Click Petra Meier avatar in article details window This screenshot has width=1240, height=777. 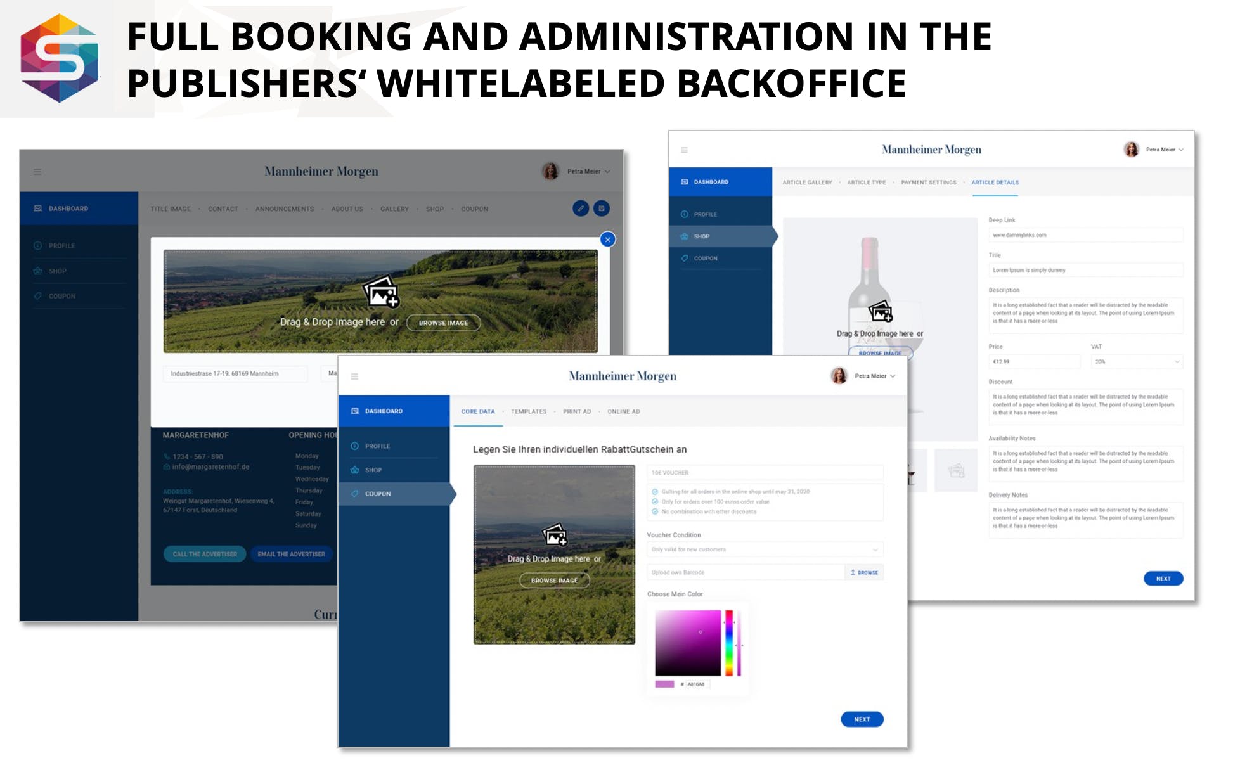[1131, 150]
